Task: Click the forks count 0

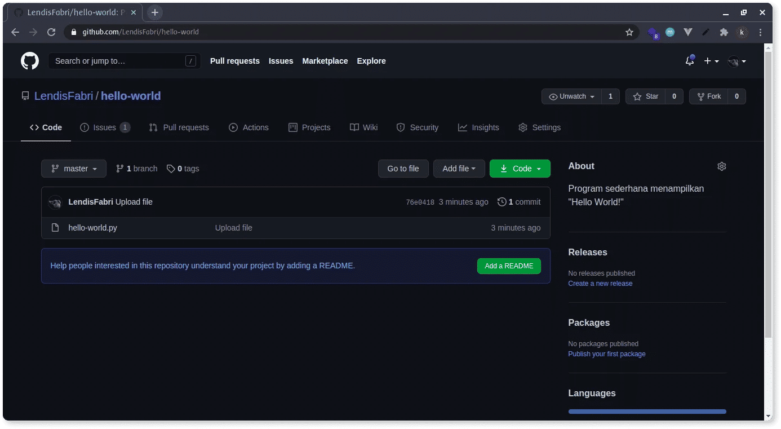Action: pos(736,96)
